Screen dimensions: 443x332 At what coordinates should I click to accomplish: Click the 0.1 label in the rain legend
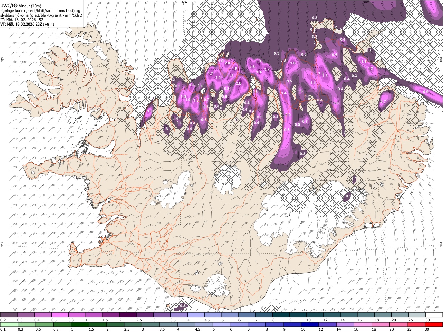pyautogui.click(x=2, y=330)
